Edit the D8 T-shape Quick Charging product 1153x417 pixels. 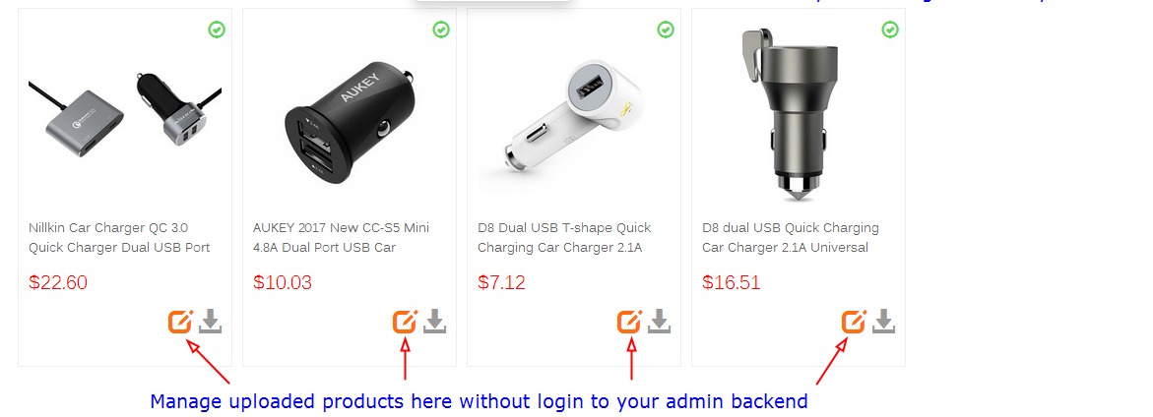tap(629, 322)
